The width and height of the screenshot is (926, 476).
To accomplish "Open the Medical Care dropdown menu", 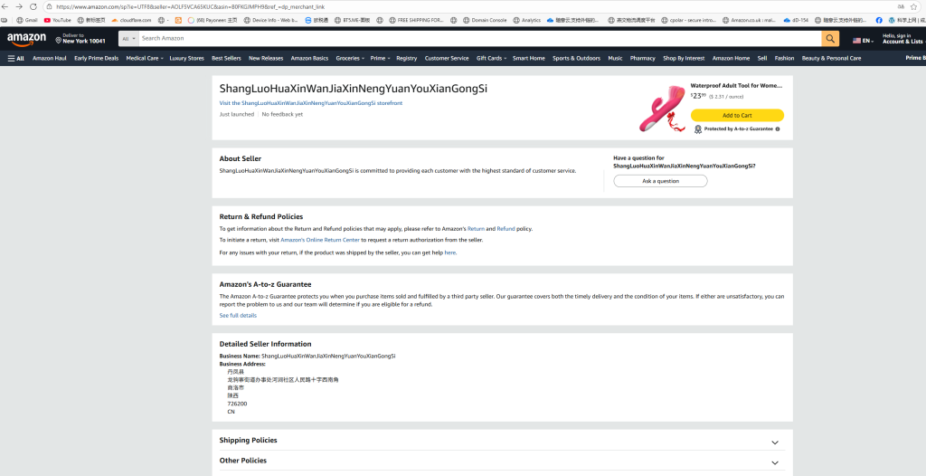I will 144,58.
